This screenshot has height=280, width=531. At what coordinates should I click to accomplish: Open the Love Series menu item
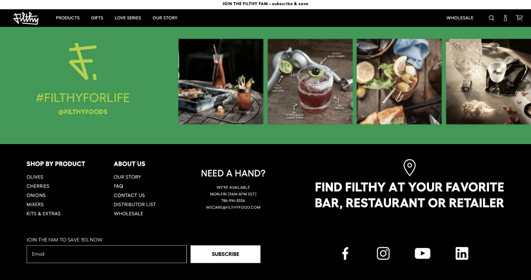[128, 18]
